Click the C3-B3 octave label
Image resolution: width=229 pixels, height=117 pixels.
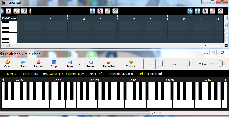tap(57, 80)
